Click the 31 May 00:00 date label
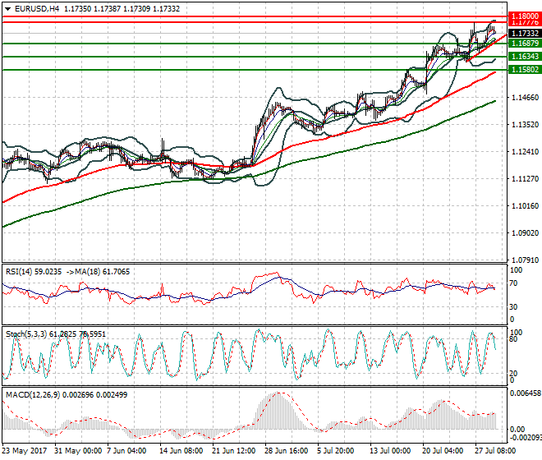Viewport: 542px width, 460px height. [x=78, y=451]
